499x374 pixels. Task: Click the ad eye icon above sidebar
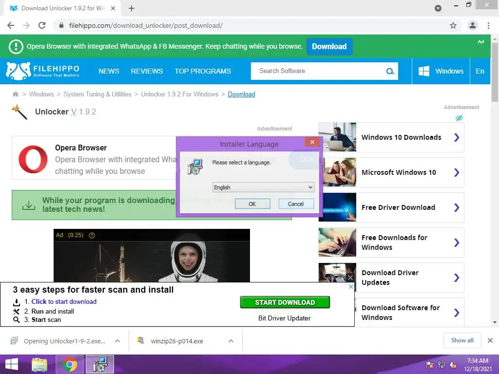(459, 118)
